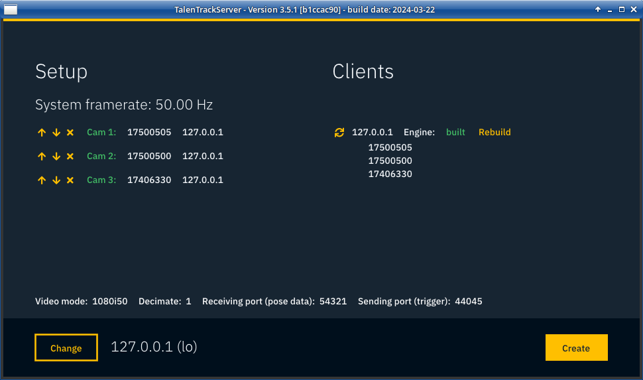Delete Cam 3 using X icon
This screenshot has height=380, width=643.
[70, 180]
